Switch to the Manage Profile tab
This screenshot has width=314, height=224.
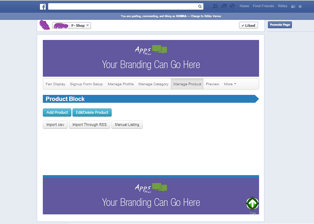point(121,84)
